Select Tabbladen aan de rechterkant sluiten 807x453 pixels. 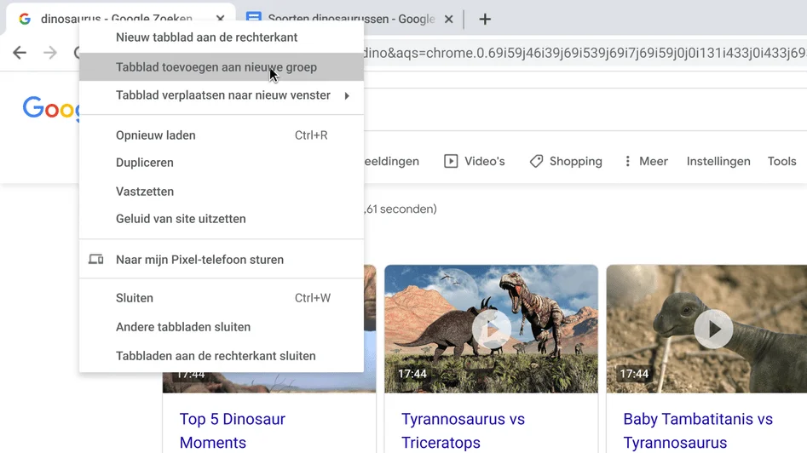[x=222, y=356]
